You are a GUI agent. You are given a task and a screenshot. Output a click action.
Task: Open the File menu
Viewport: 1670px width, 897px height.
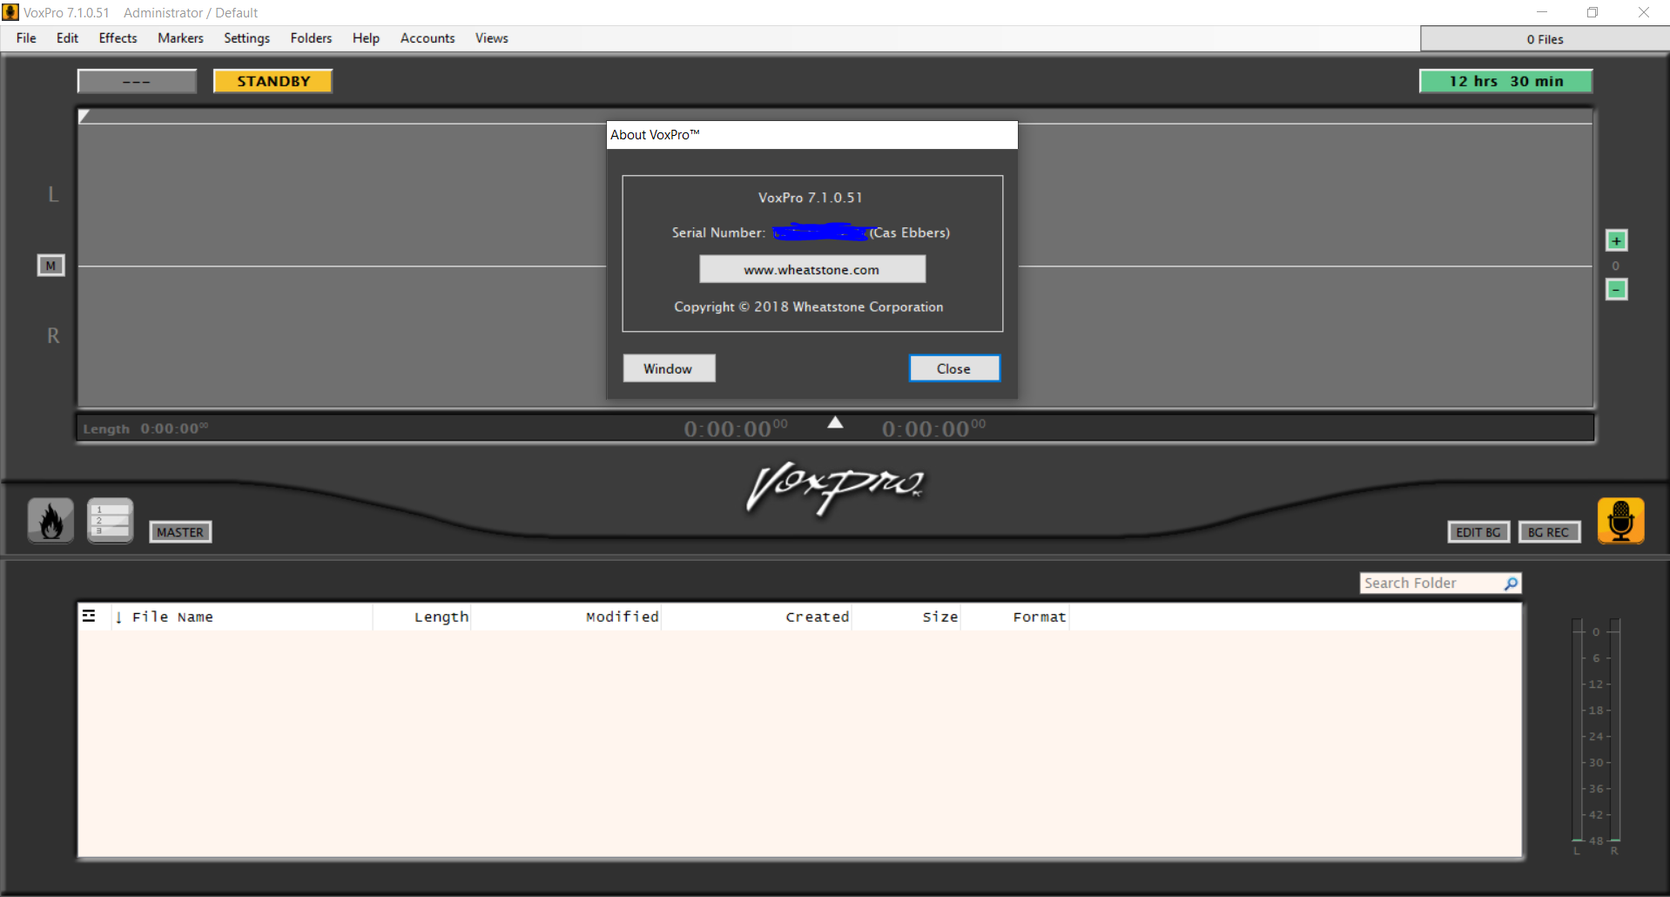pyautogui.click(x=26, y=38)
